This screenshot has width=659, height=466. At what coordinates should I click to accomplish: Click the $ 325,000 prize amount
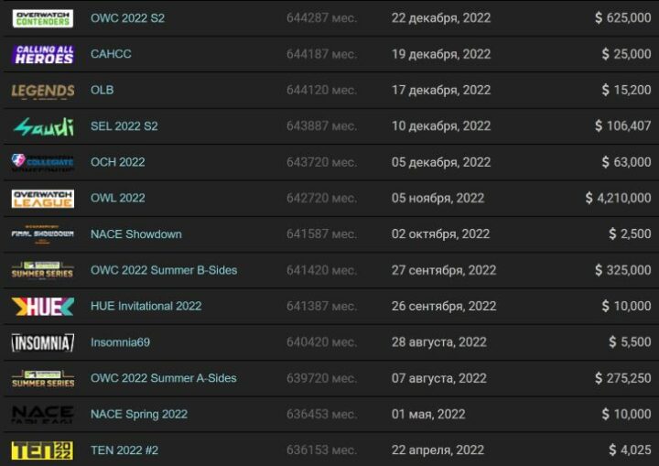coord(623,270)
